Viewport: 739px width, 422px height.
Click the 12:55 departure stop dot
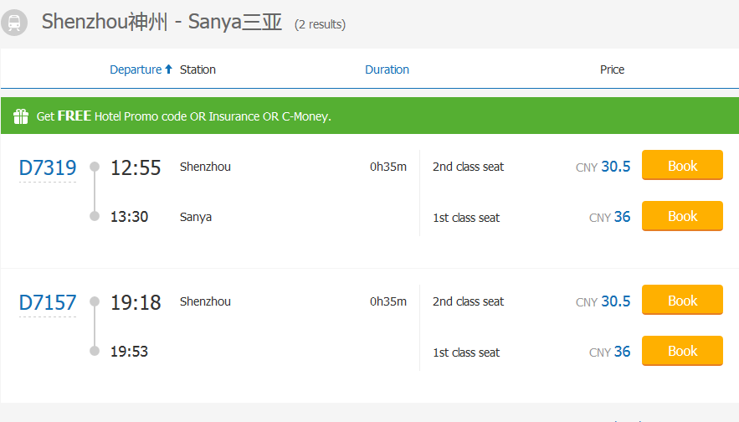coord(95,166)
